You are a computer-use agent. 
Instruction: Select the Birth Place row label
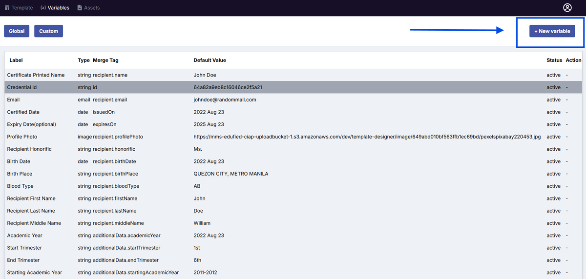pos(20,174)
